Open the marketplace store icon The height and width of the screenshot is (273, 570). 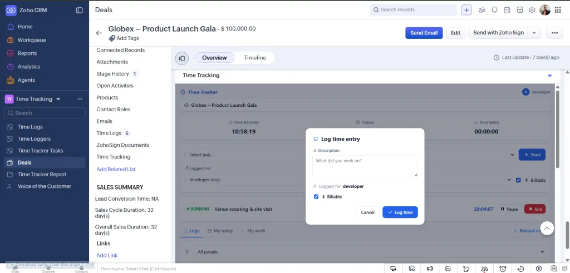(520, 10)
